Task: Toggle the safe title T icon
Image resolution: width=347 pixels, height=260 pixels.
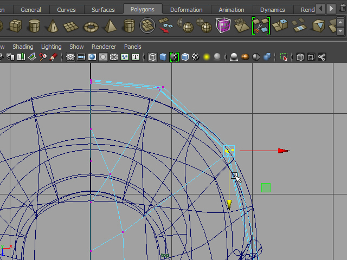Action: coord(136,57)
